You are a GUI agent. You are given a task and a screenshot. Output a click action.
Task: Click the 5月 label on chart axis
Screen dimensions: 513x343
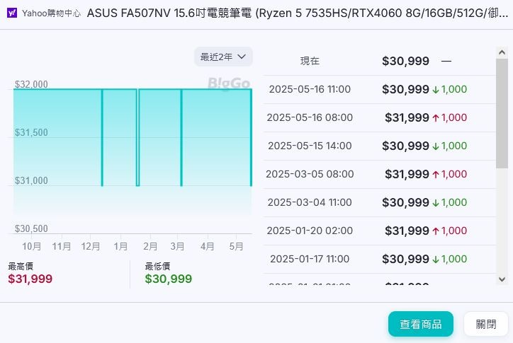pyautogui.click(x=236, y=246)
